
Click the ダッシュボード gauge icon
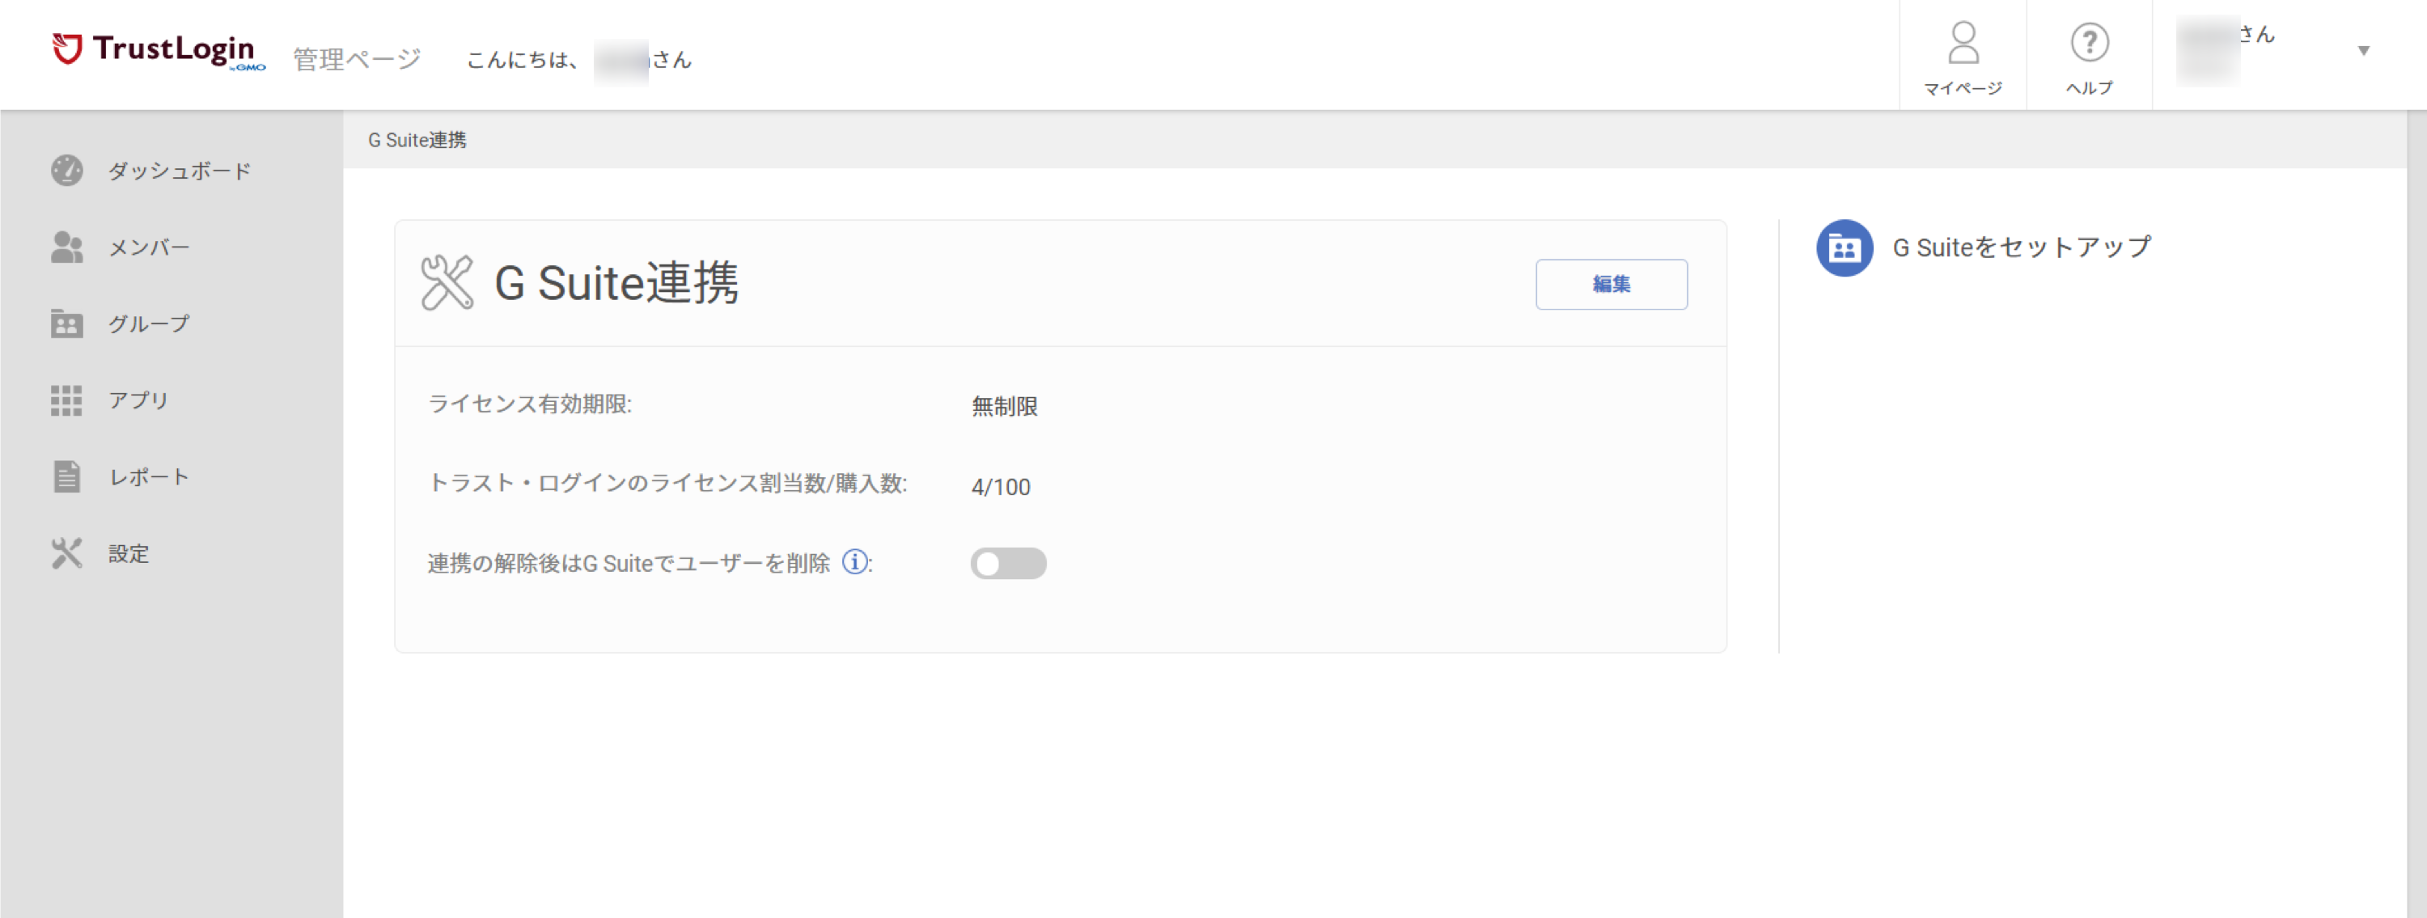pos(67,171)
